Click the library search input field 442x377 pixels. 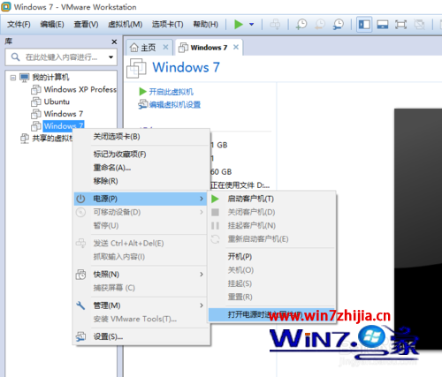click(61, 57)
